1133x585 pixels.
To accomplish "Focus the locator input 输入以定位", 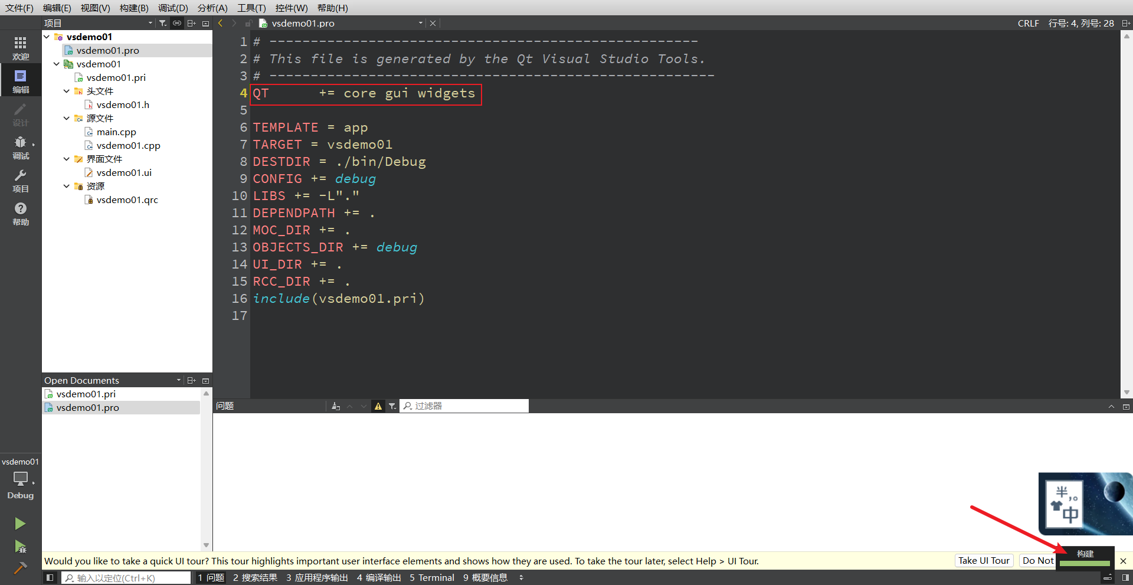I will 126,578.
